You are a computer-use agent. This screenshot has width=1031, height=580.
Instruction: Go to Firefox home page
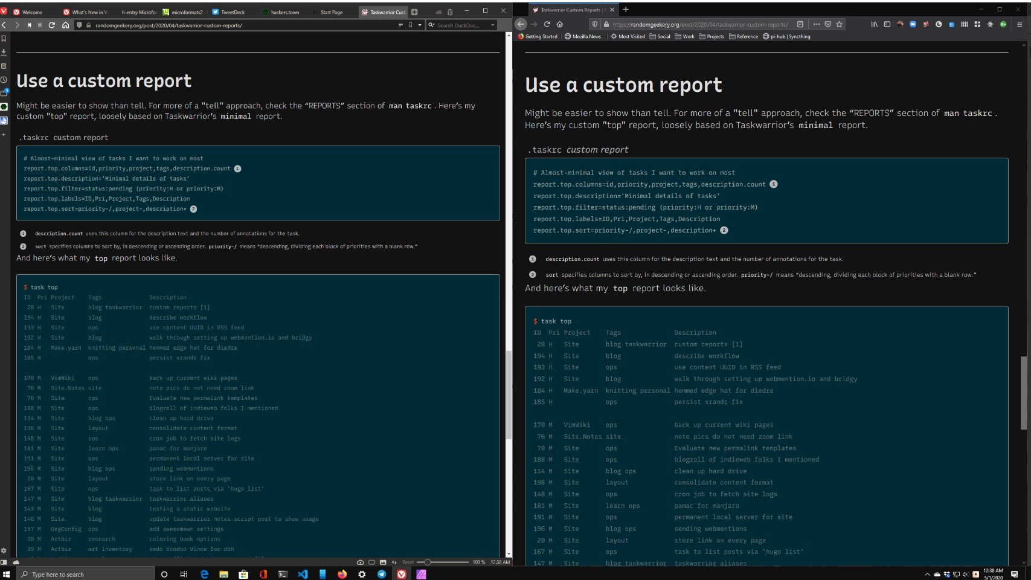tap(560, 24)
